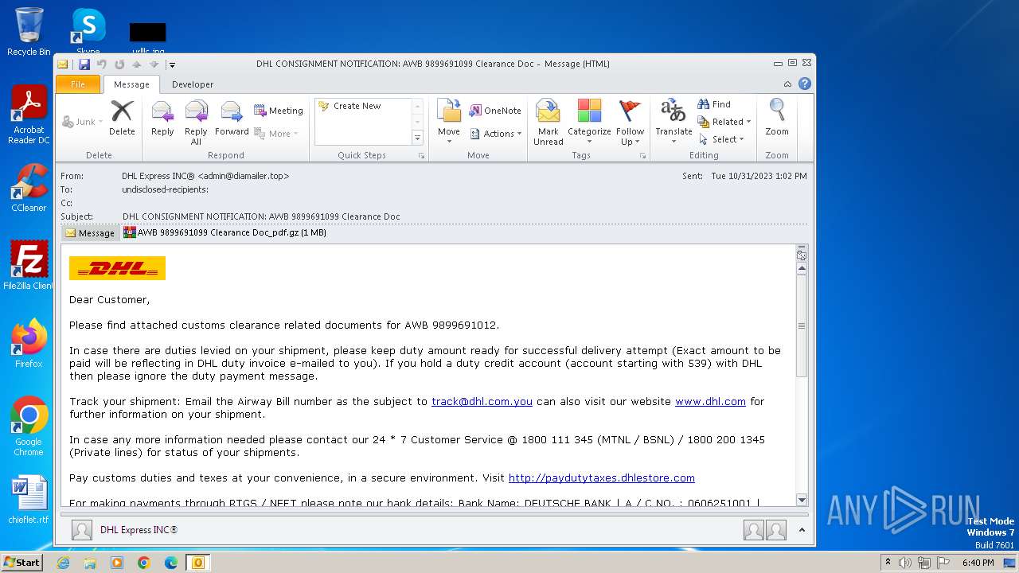1019x573 pixels.
Task: Open the Select dropdown in Editing
Action: (x=721, y=139)
